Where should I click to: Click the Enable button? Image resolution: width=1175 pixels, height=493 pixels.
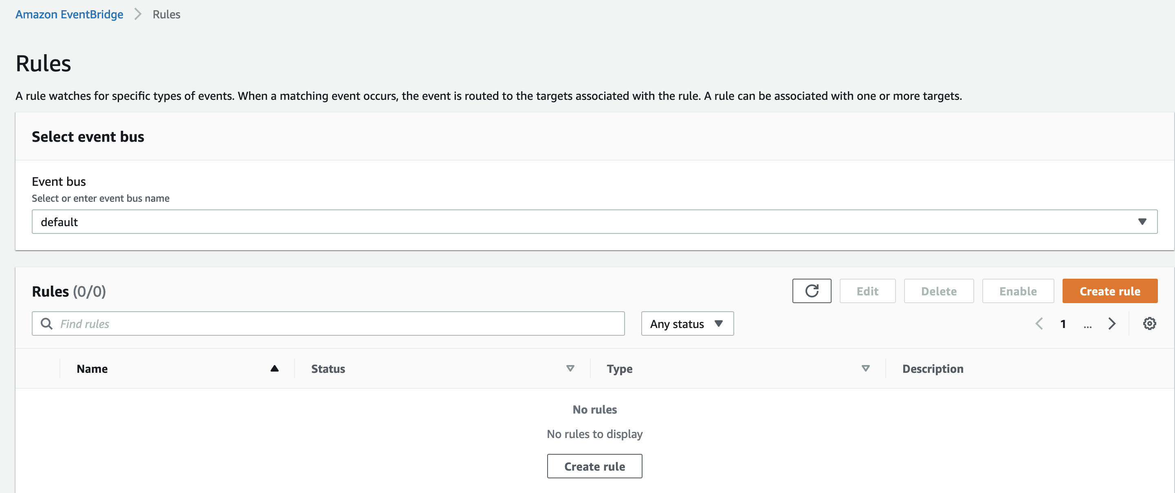1018,291
